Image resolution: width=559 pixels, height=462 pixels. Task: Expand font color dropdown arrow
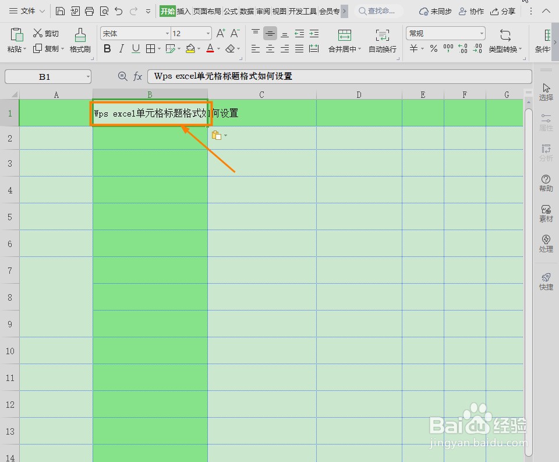coord(218,49)
